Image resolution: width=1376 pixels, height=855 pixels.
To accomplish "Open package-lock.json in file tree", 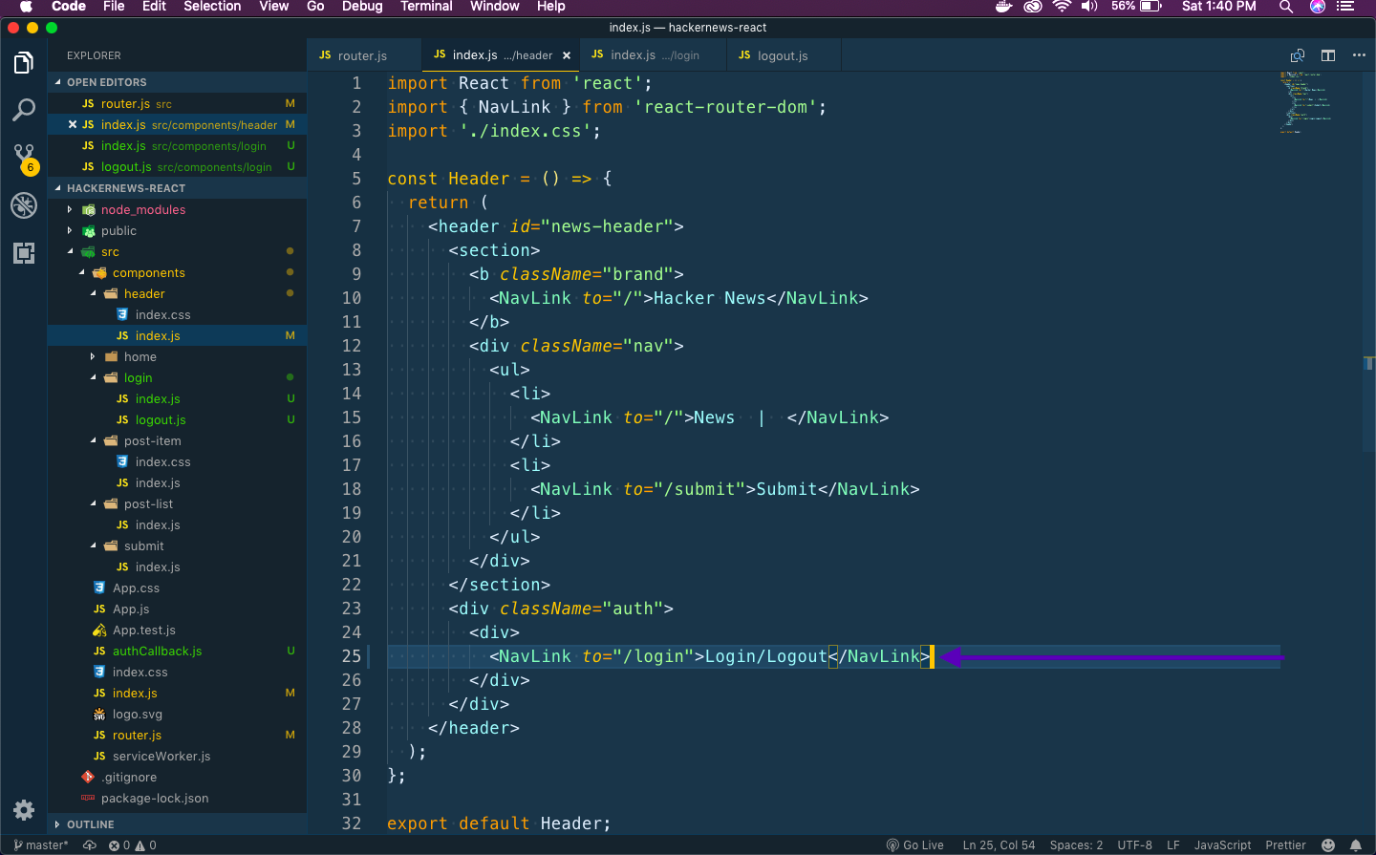I will 154,798.
